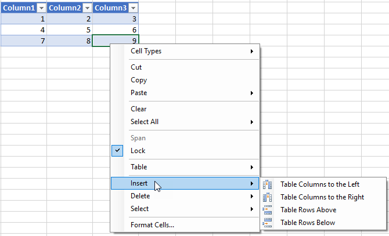Screen dimensions: 389x236
Task: Click the Table Columns to the Right icon
Action: pyautogui.click(x=267, y=197)
